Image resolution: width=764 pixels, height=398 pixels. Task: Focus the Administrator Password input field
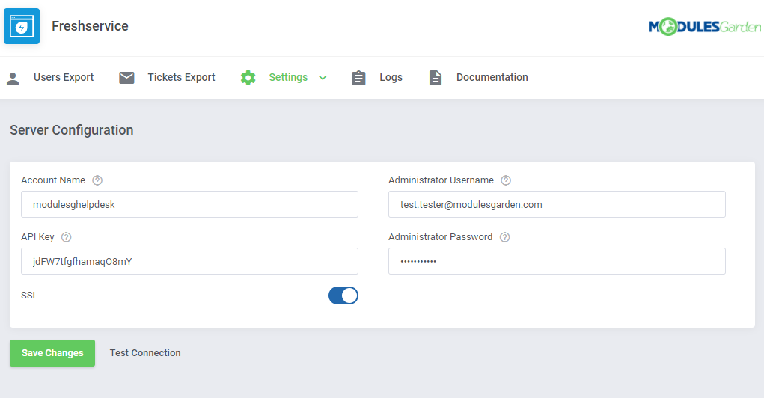tap(557, 262)
